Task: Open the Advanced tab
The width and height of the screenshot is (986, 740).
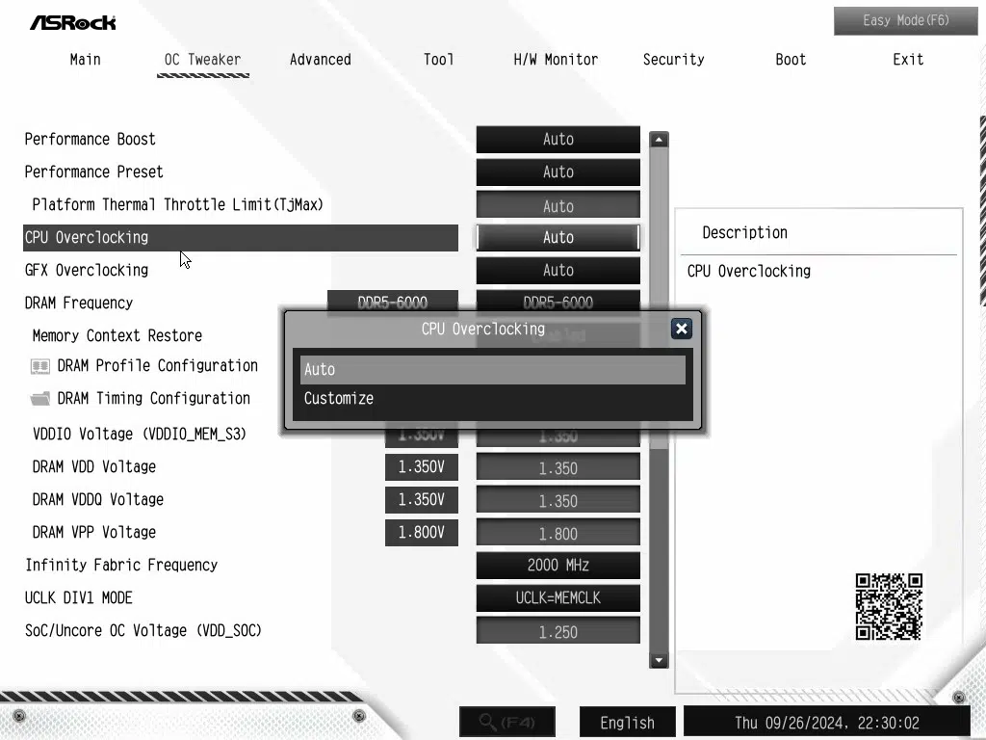Action: [x=320, y=60]
